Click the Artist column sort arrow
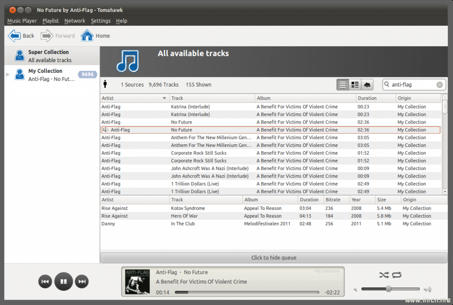The height and width of the screenshot is (305, 453). coord(165,98)
